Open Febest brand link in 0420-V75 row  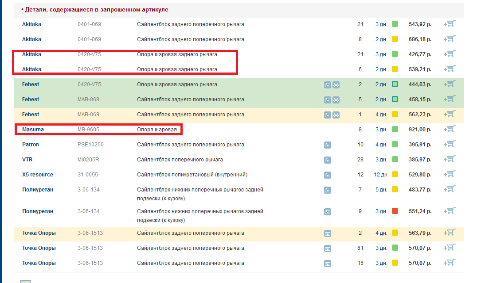(x=31, y=84)
